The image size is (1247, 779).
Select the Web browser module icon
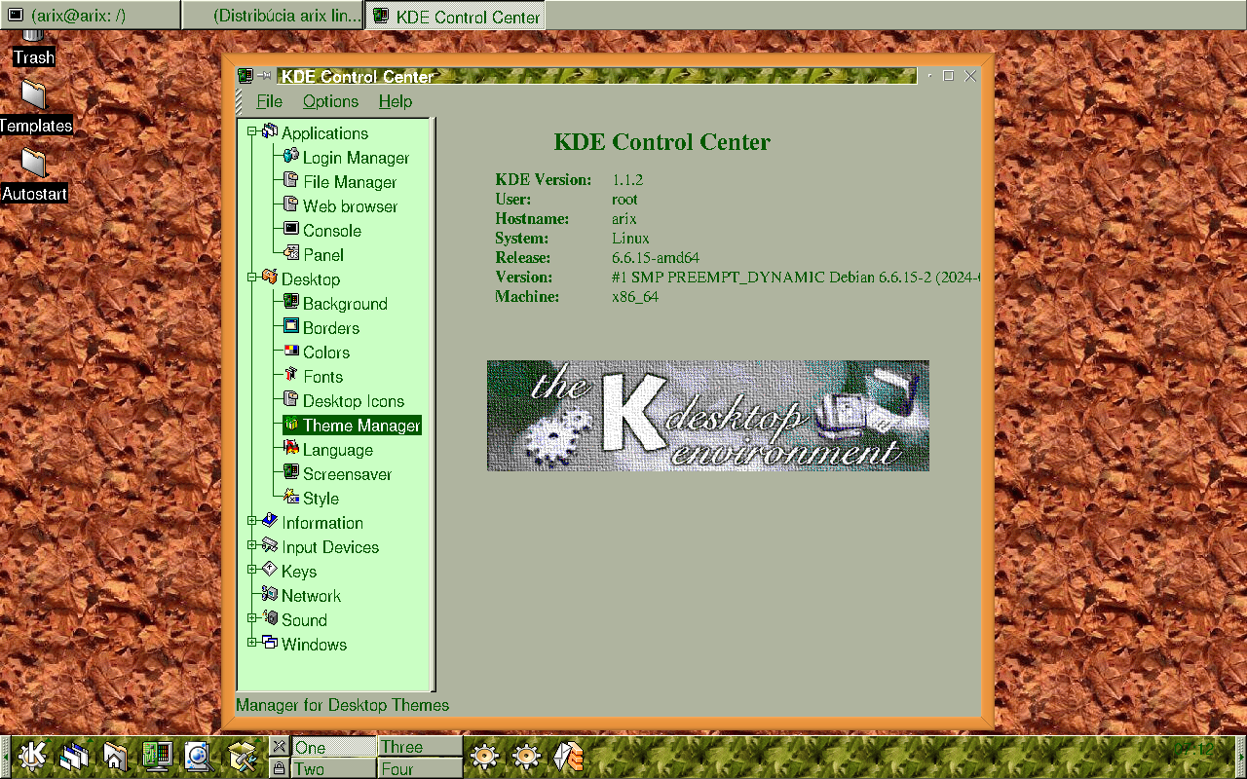(290, 204)
